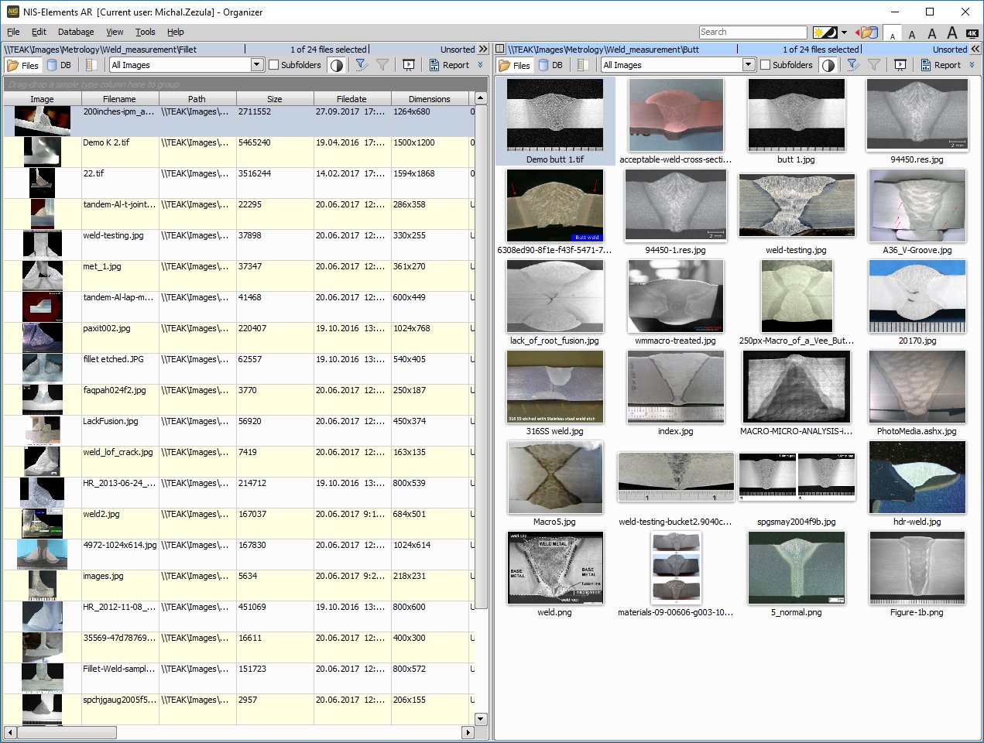Click the organizer folder icon in top toolbar
984x743 pixels.
click(868, 33)
